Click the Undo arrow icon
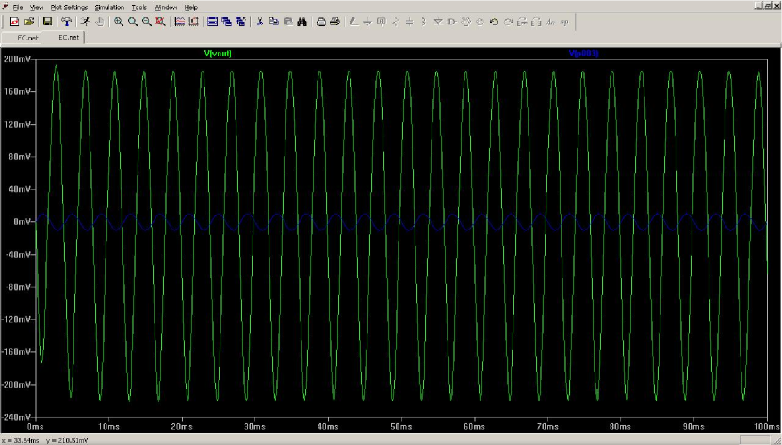Viewport: 782px width, 445px height. 494,21
